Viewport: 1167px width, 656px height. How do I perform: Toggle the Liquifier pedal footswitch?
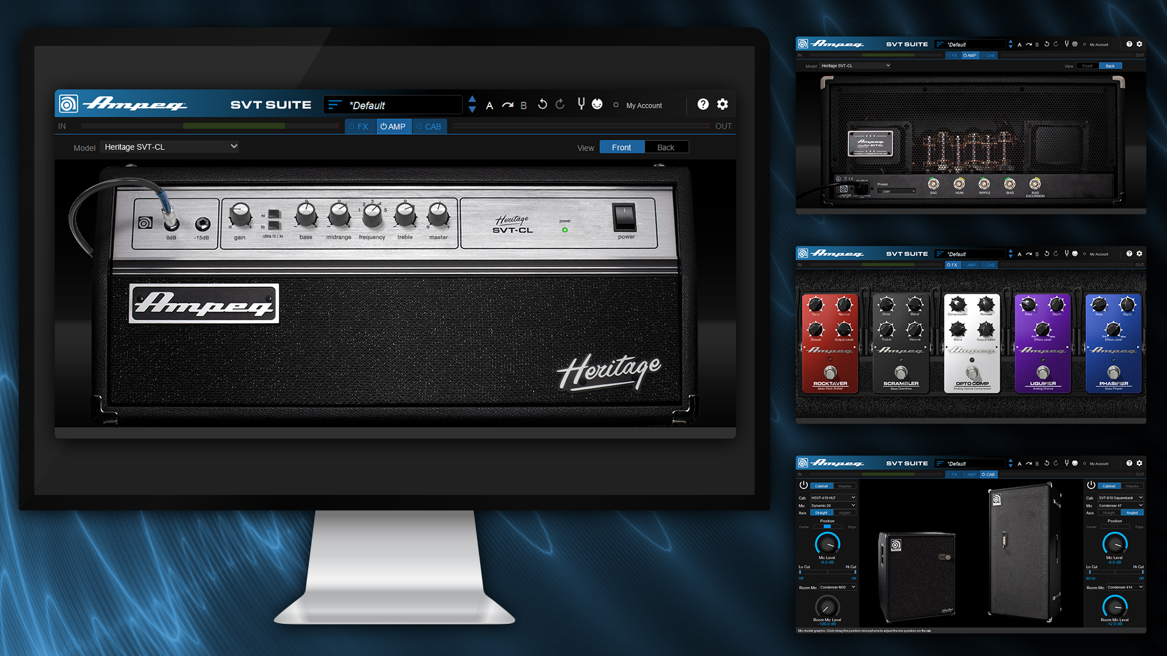[1043, 372]
